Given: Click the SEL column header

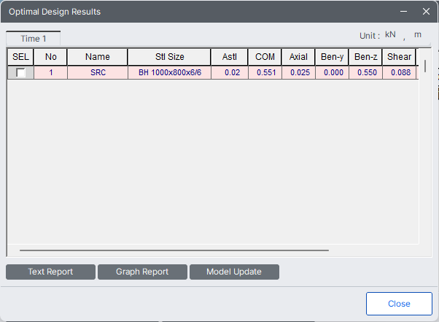Looking at the screenshot, I should (20, 57).
